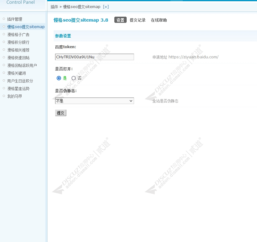Viewport: 257px width, 242px height.
Task: Open the 在线帮助 tab
Action: pyautogui.click(x=159, y=20)
